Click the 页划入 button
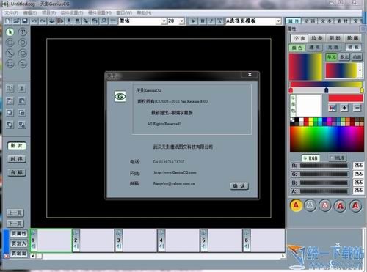The width and height of the screenshot is (367, 272). tap(19, 243)
